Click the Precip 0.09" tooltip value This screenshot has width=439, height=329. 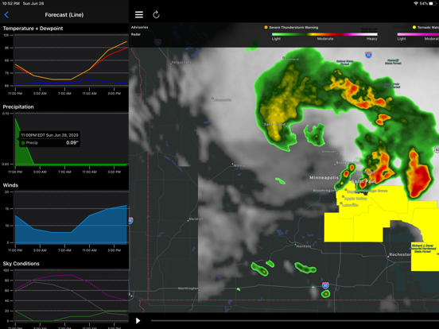[x=72, y=143]
